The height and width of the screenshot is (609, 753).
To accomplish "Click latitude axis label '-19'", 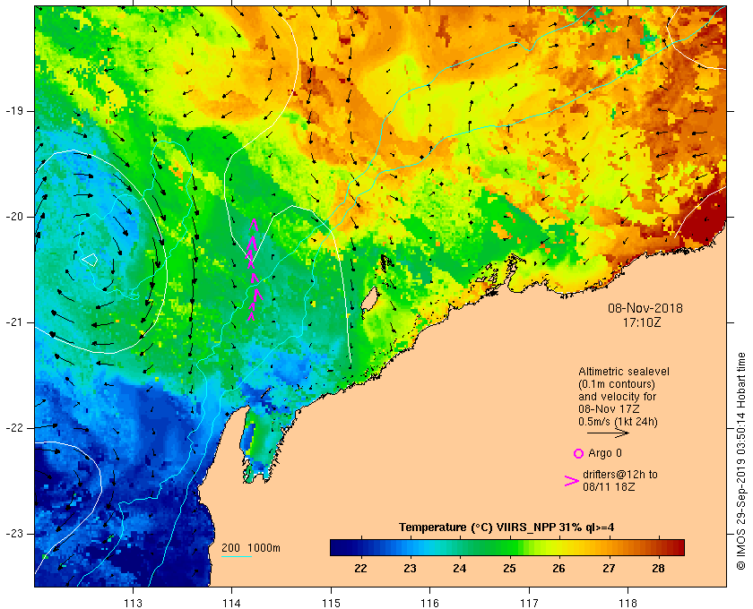I will [14, 111].
